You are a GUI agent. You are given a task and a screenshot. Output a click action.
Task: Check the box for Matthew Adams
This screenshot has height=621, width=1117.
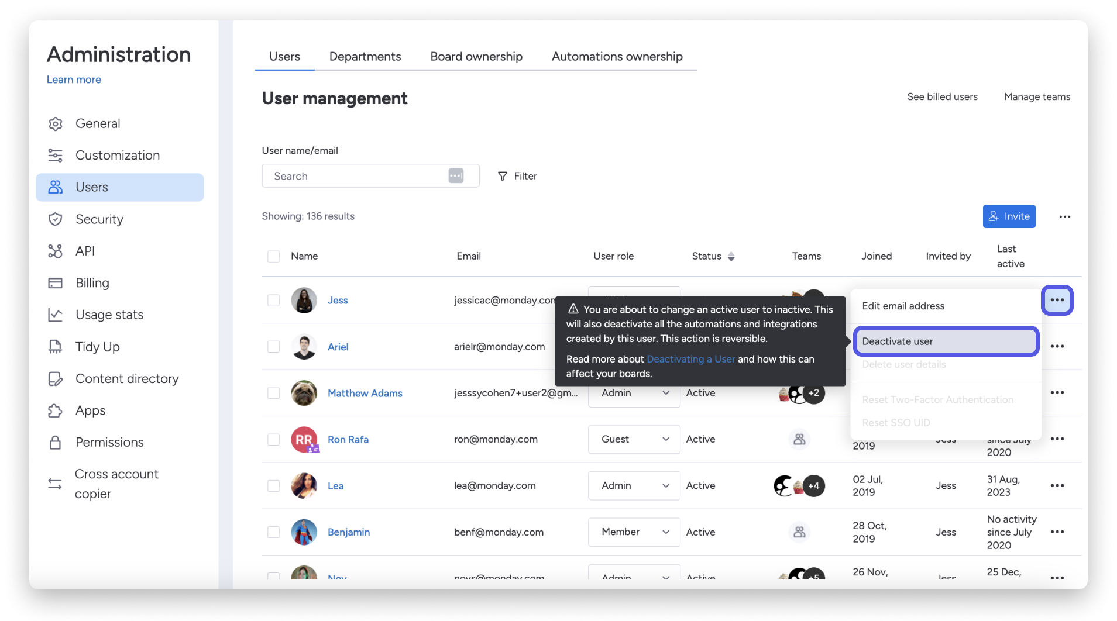pos(273,392)
